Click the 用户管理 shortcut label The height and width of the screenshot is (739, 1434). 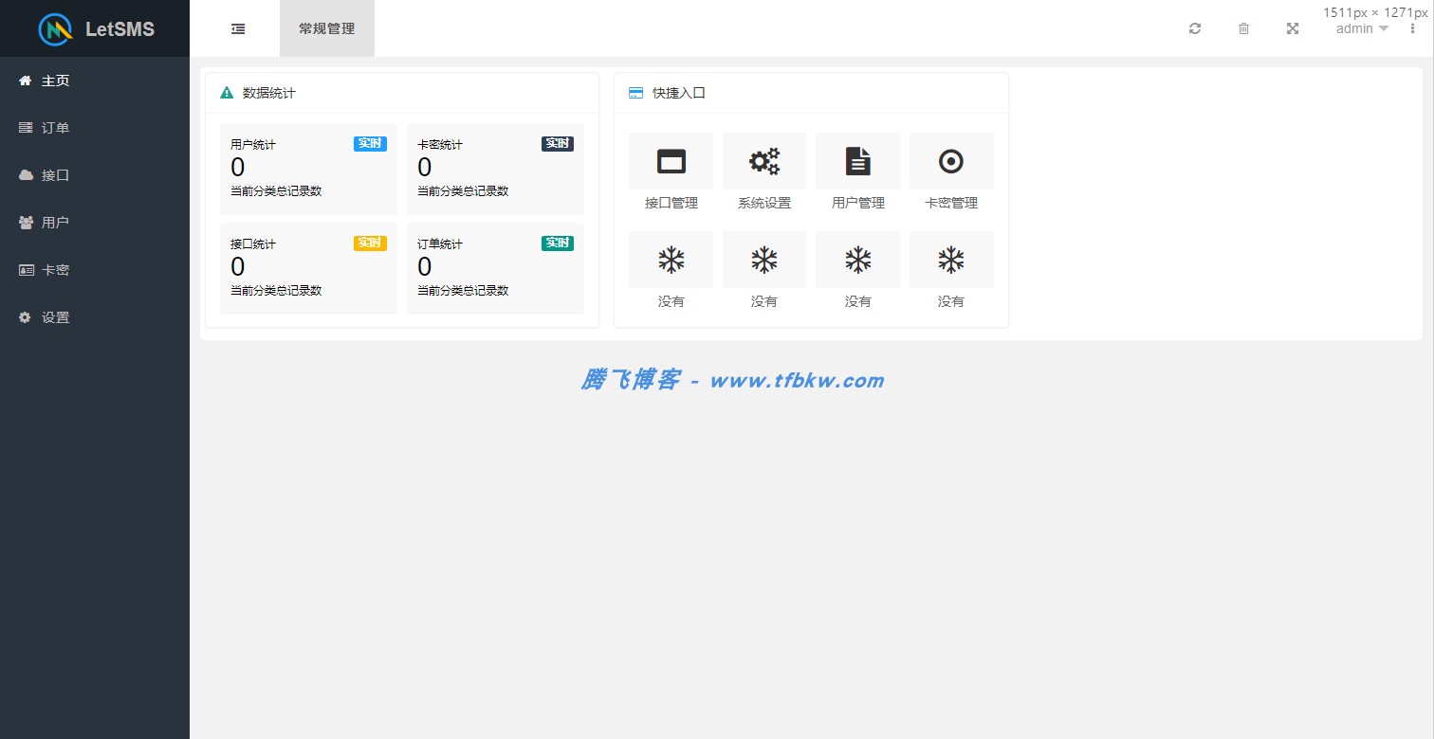(x=858, y=203)
